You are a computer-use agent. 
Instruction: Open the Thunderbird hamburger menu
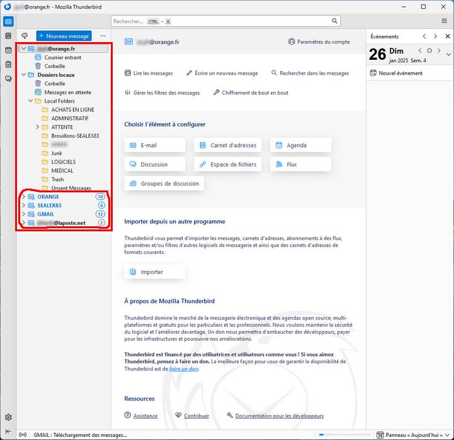444,21
